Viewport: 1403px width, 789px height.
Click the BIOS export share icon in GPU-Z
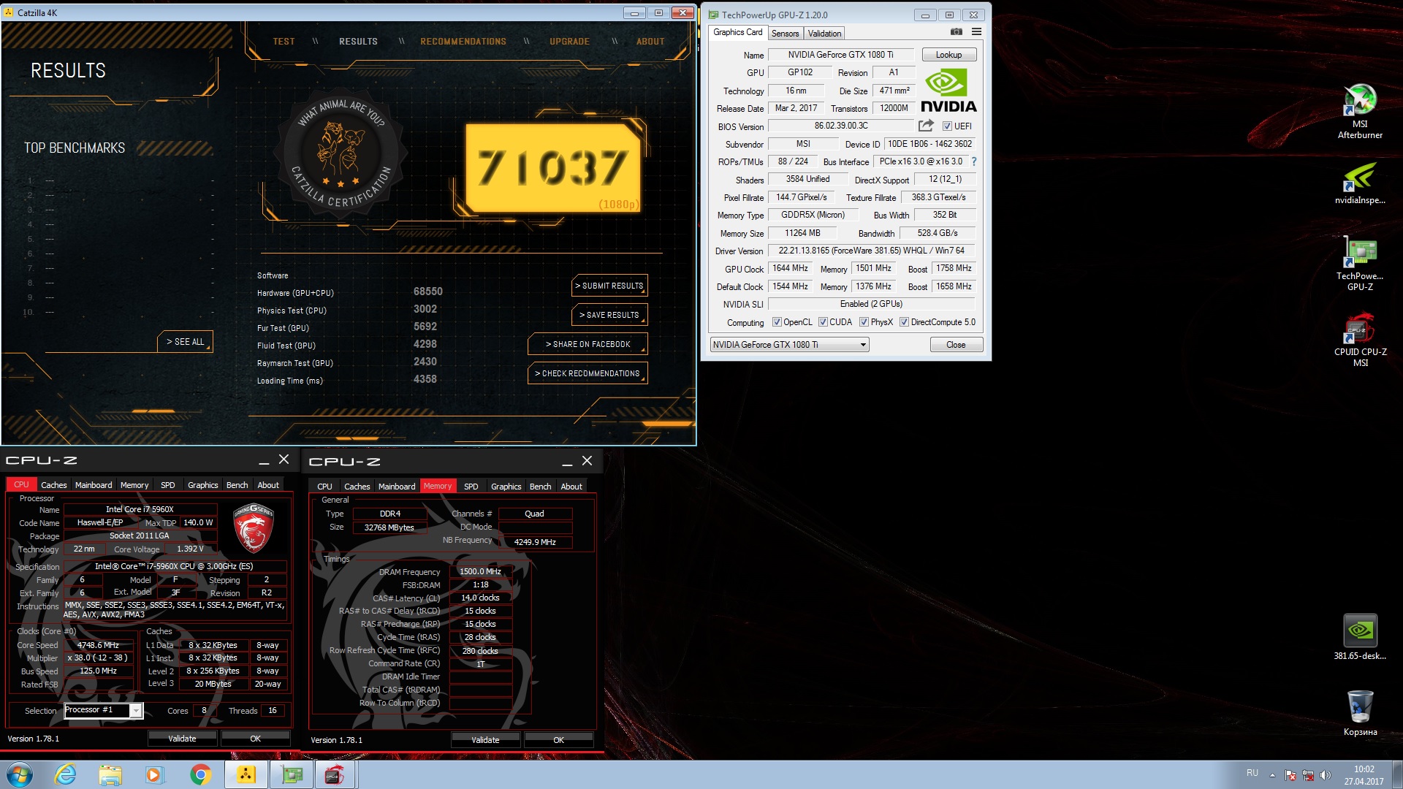(x=926, y=126)
